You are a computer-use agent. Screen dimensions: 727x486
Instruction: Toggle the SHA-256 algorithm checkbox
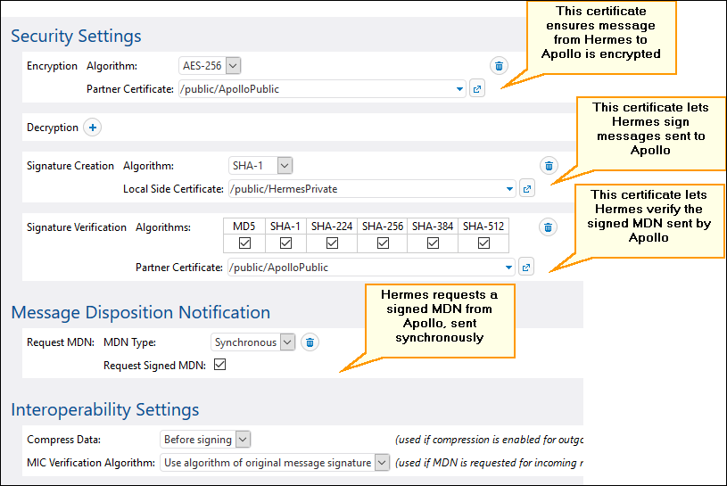[382, 243]
